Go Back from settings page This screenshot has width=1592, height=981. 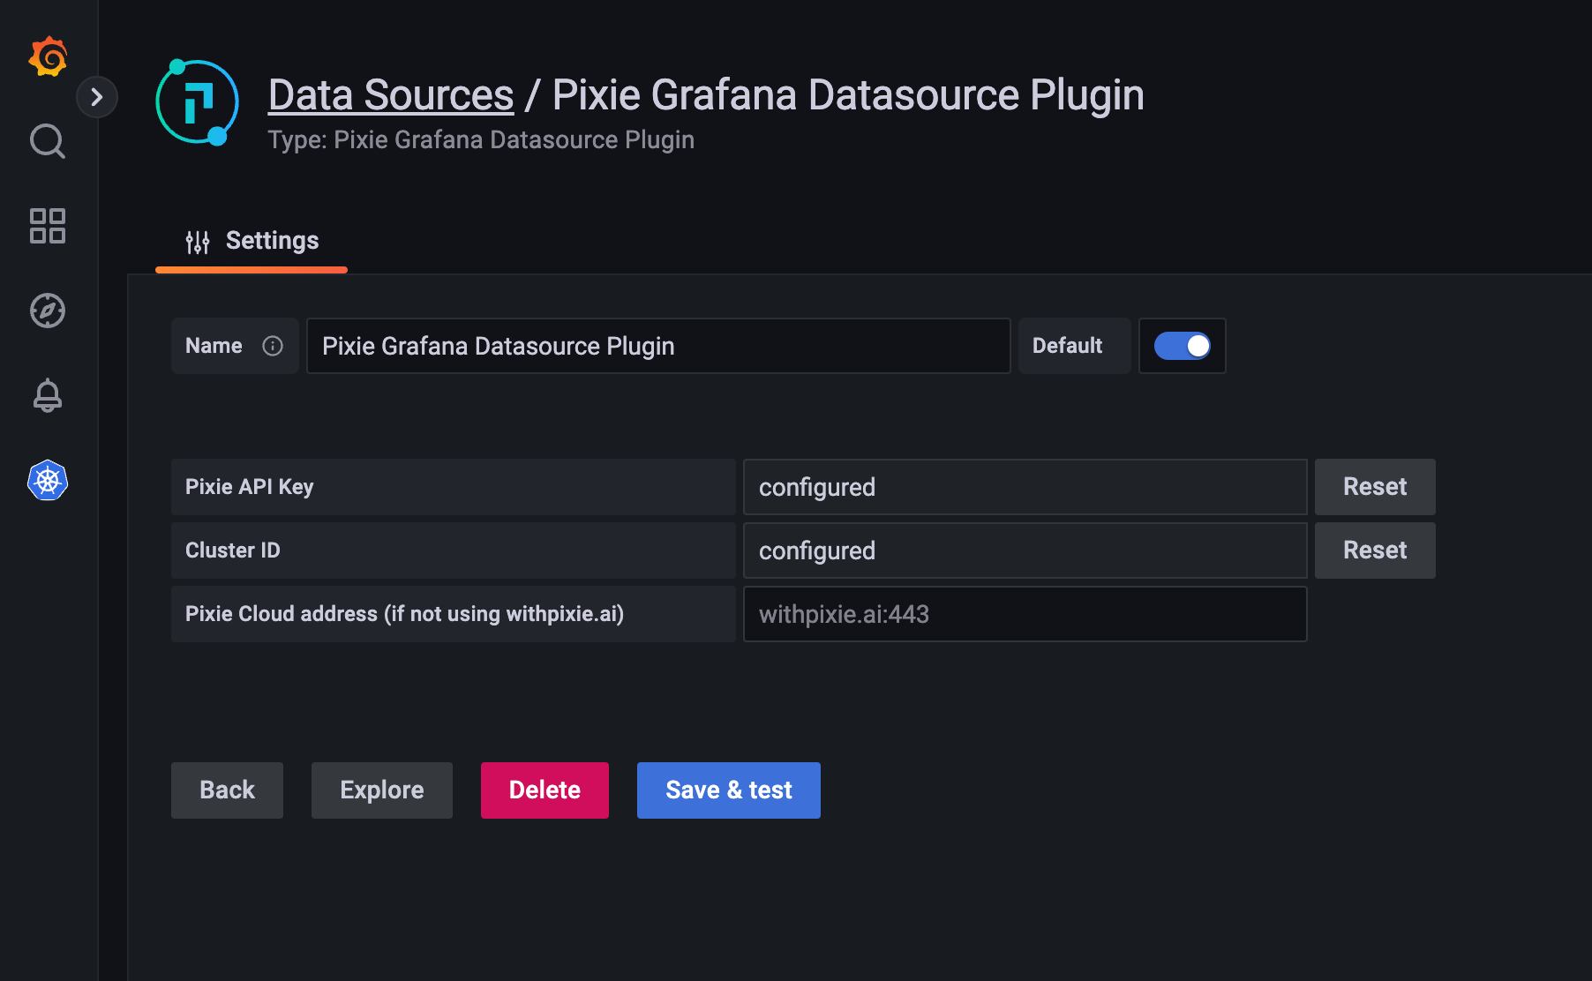[x=227, y=790]
